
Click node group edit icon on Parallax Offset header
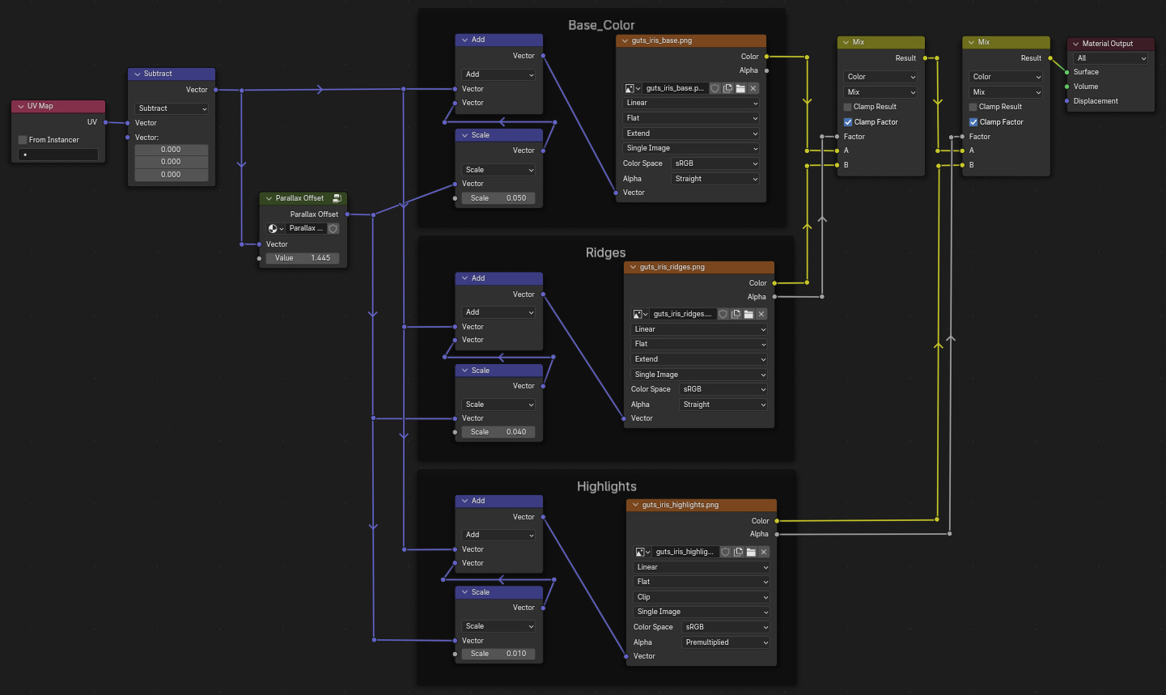click(335, 197)
